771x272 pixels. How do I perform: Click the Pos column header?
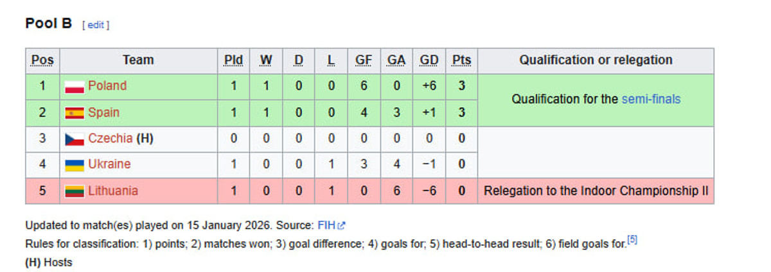point(42,60)
